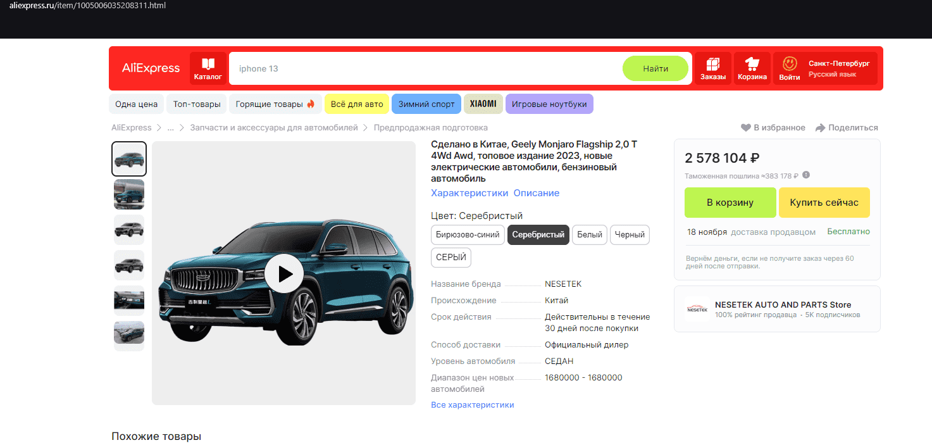The image size is (932, 445).
Task: Click the brand value NESETEK
Action: [x=563, y=284]
